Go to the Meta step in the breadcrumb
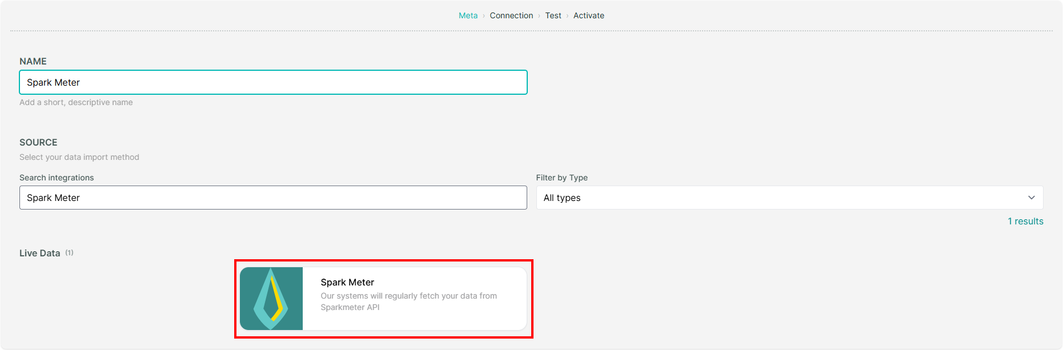Screen dimensions: 1063x350 click(x=468, y=15)
